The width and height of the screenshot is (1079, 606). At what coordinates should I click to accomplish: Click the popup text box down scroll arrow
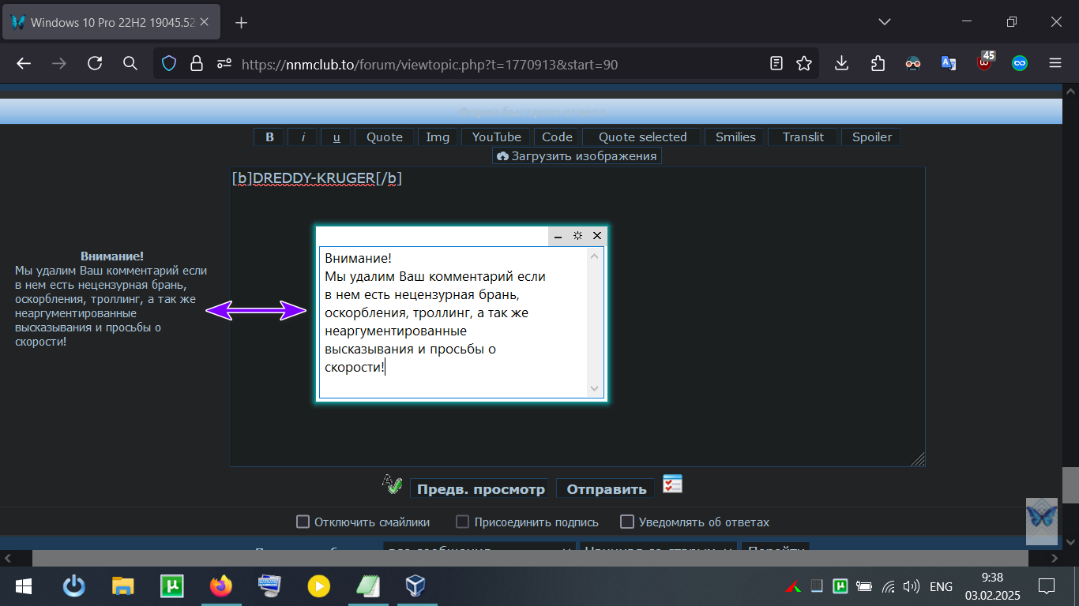pyautogui.click(x=595, y=388)
